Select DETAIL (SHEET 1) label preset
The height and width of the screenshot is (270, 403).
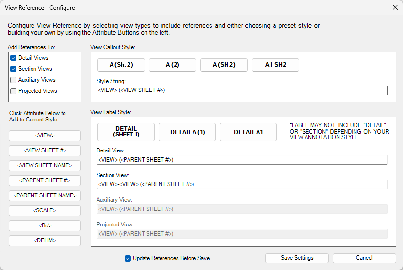(126, 132)
